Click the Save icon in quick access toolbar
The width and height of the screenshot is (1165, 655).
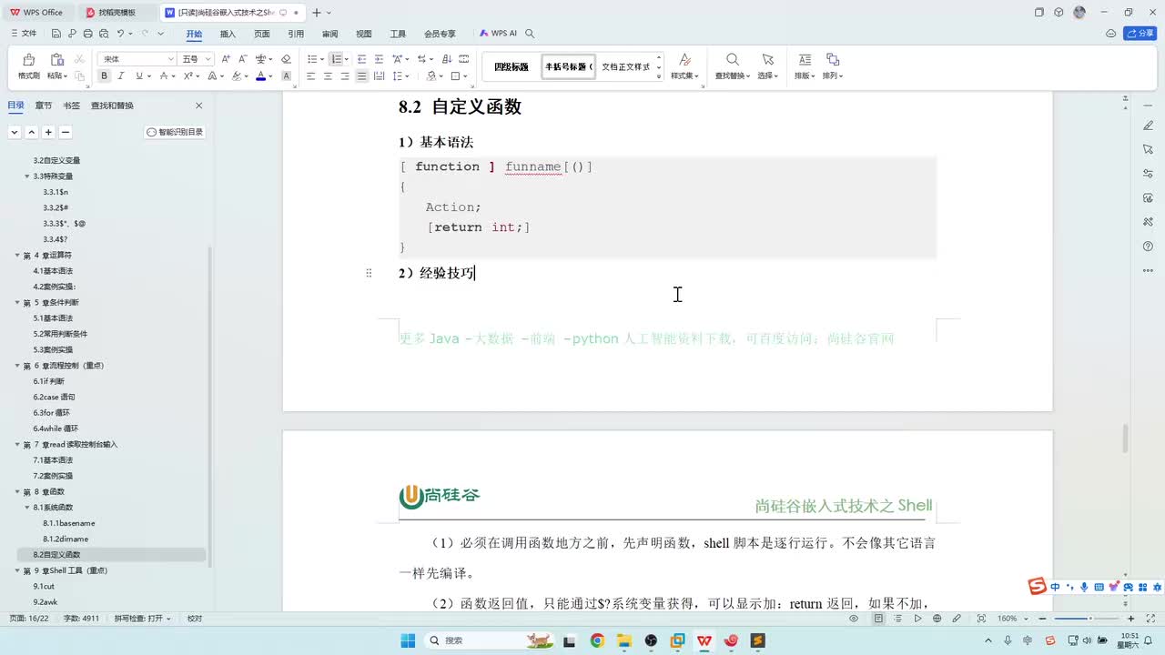56,34
